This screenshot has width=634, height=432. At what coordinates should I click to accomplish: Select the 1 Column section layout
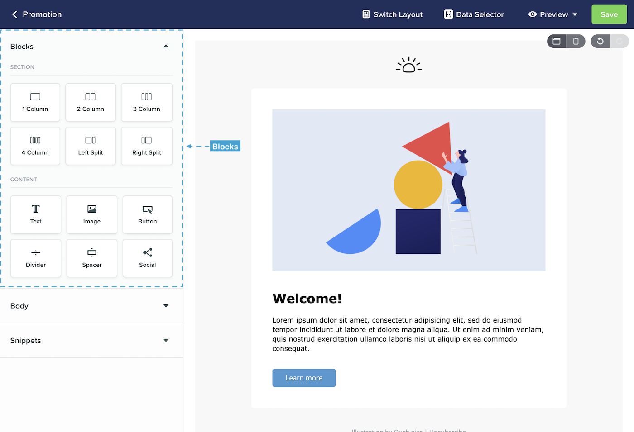click(35, 102)
